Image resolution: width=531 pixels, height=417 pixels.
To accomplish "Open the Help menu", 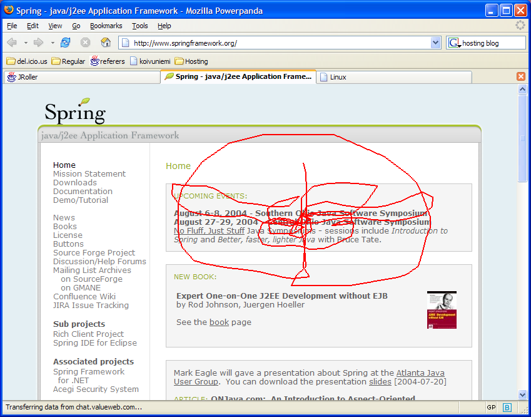I will 164,26.
